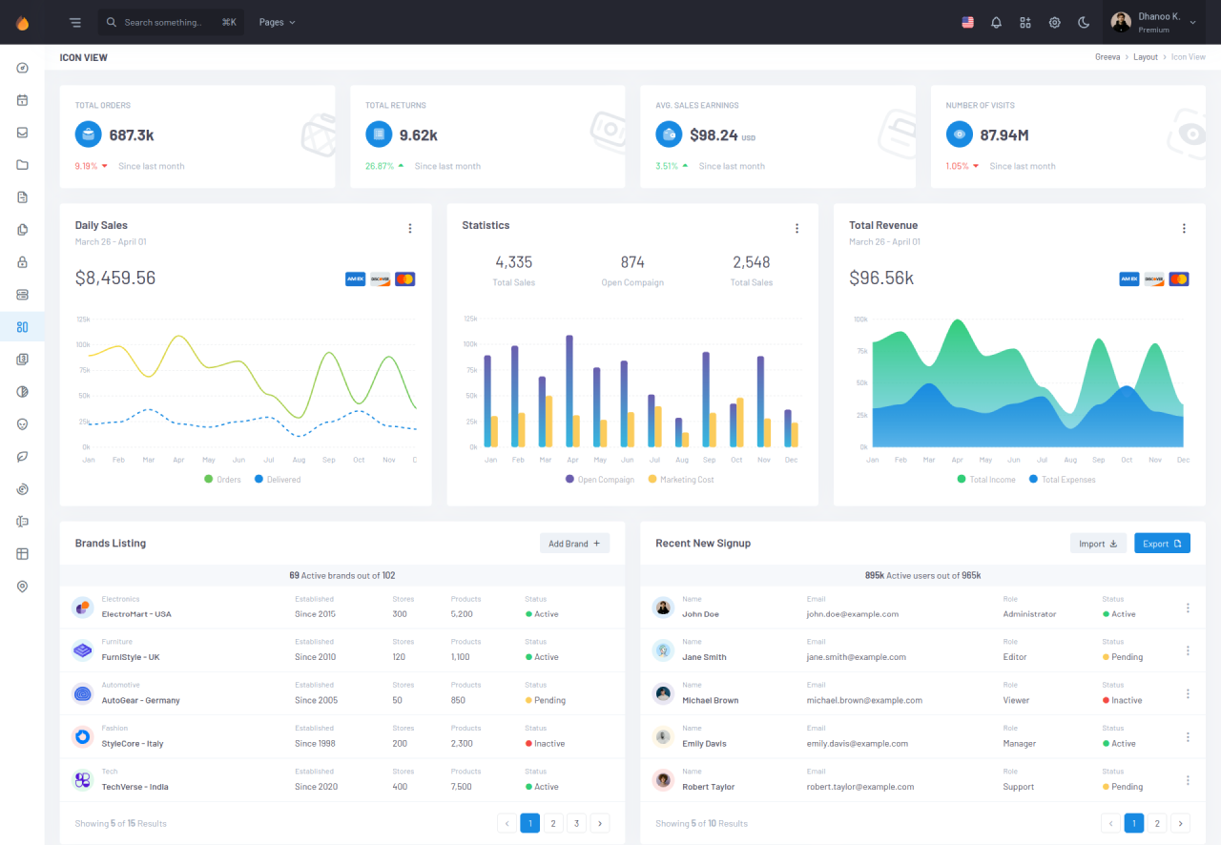Open row options for Jane Smith

tap(1188, 650)
